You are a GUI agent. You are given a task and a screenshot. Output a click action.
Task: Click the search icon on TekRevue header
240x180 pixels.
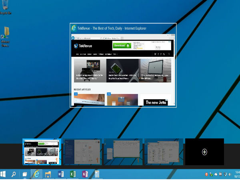(x=169, y=54)
